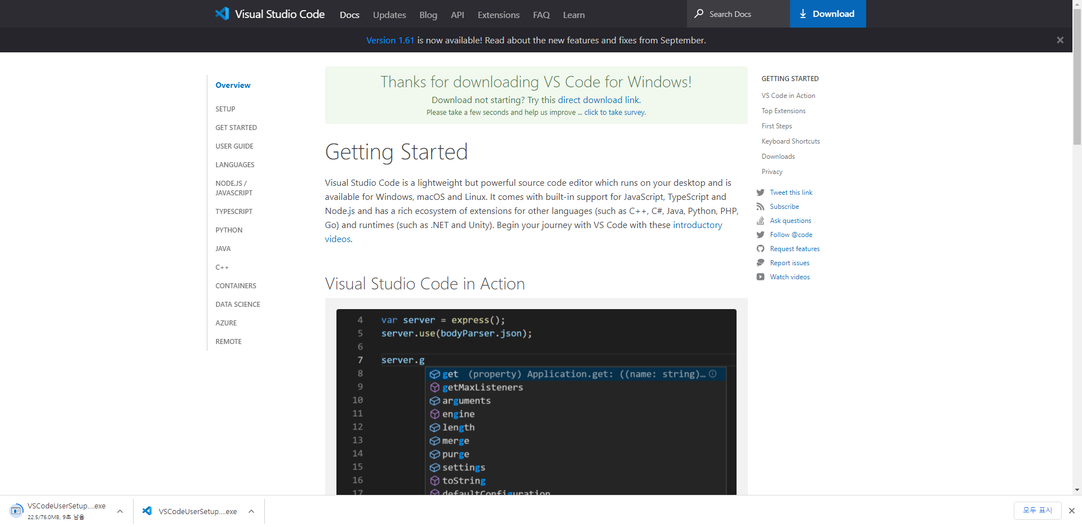
Task: Click the blue Download button
Action: pyautogui.click(x=828, y=14)
